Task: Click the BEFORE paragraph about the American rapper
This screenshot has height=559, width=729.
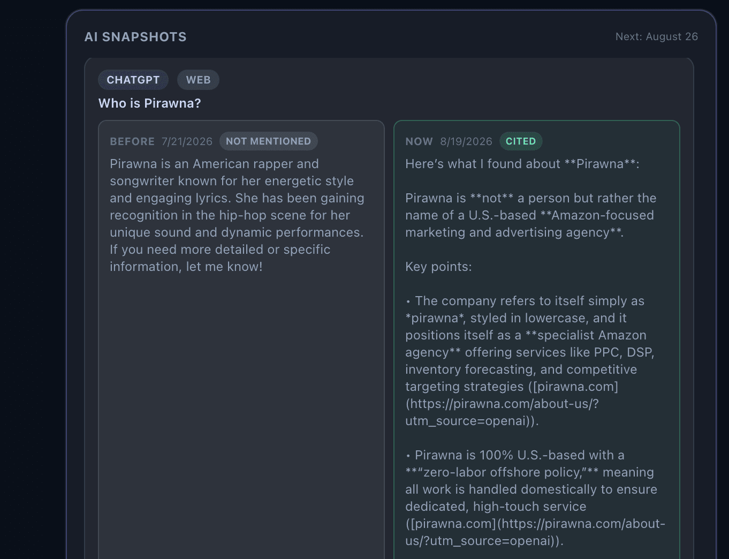Action: tap(237, 215)
